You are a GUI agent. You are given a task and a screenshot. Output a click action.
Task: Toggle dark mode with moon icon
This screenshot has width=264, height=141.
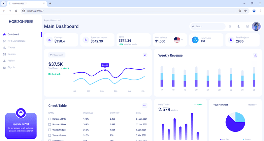click(x=239, y=26)
